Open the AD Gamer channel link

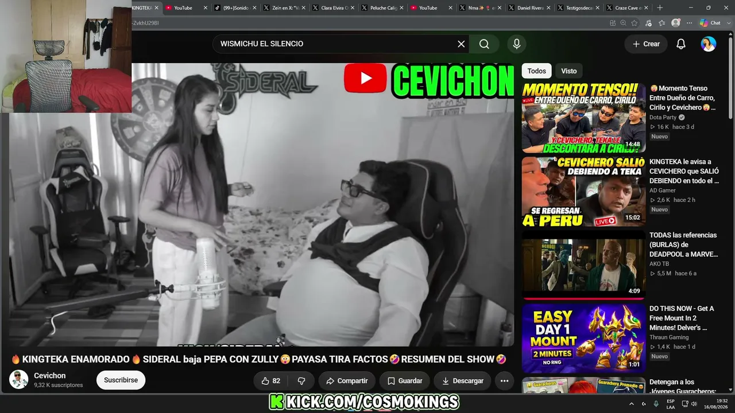(663, 190)
